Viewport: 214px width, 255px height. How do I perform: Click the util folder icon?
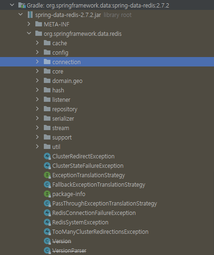pyautogui.click(x=47, y=147)
